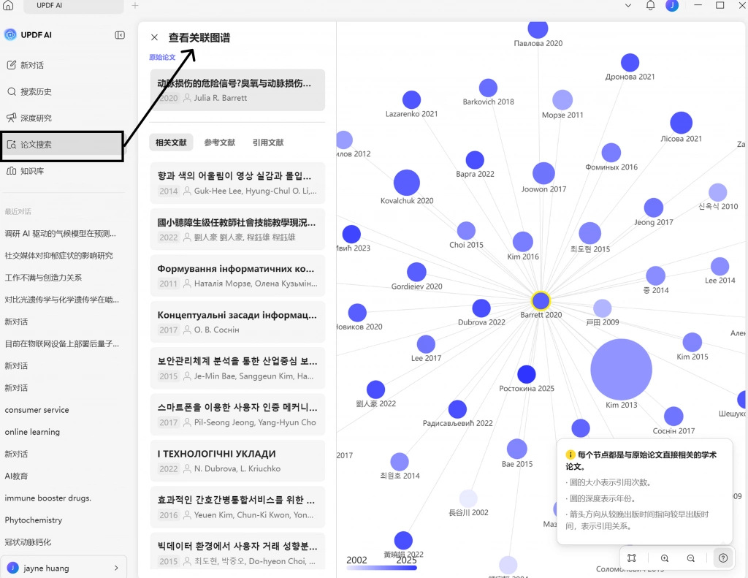Expand jayne huang account menu arrow
This screenshot has height=578, width=748.
[116, 568]
